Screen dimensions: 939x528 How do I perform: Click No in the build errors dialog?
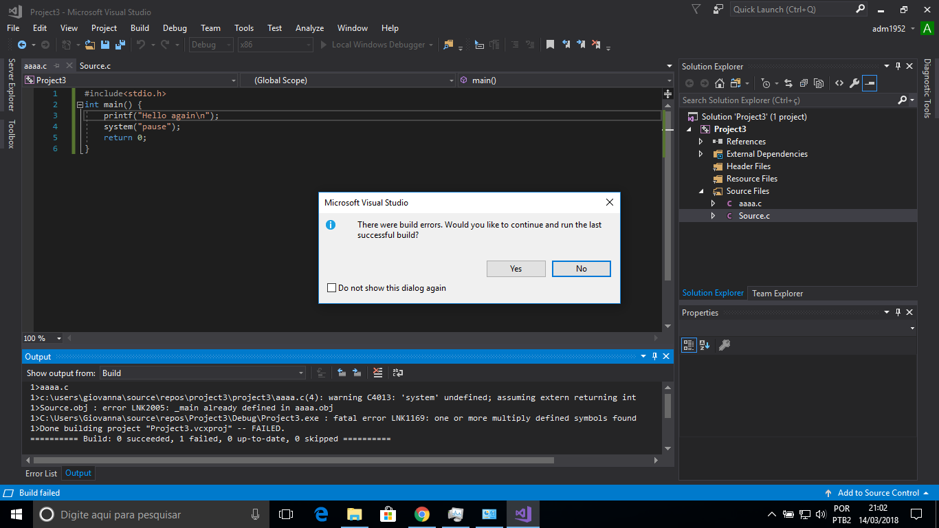(x=582, y=269)
